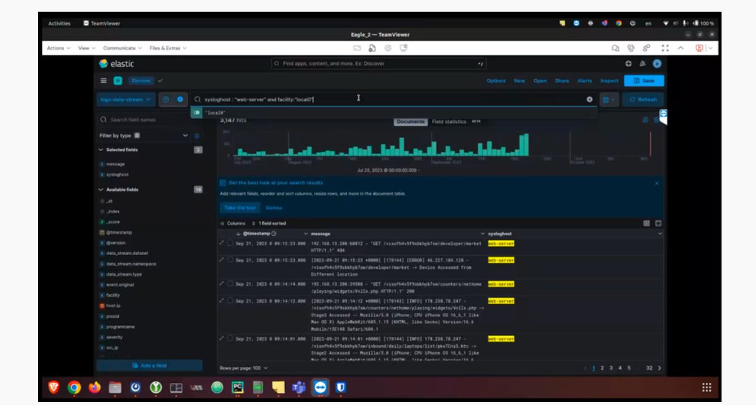Click the add filter plus icon
Screen dimensions: 756x405
pos(180,100)
